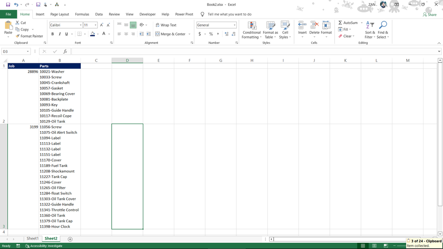Open Conditional Formatting menu
The image size is (443, 249).
tap(251, 30)
